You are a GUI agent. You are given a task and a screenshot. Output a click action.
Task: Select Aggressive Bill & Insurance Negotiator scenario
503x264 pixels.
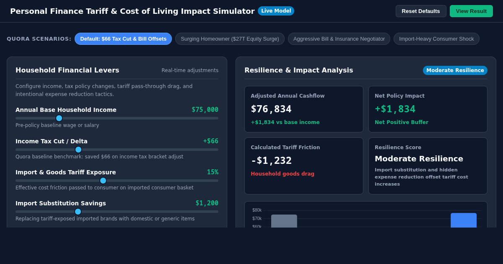click(339, 39)
